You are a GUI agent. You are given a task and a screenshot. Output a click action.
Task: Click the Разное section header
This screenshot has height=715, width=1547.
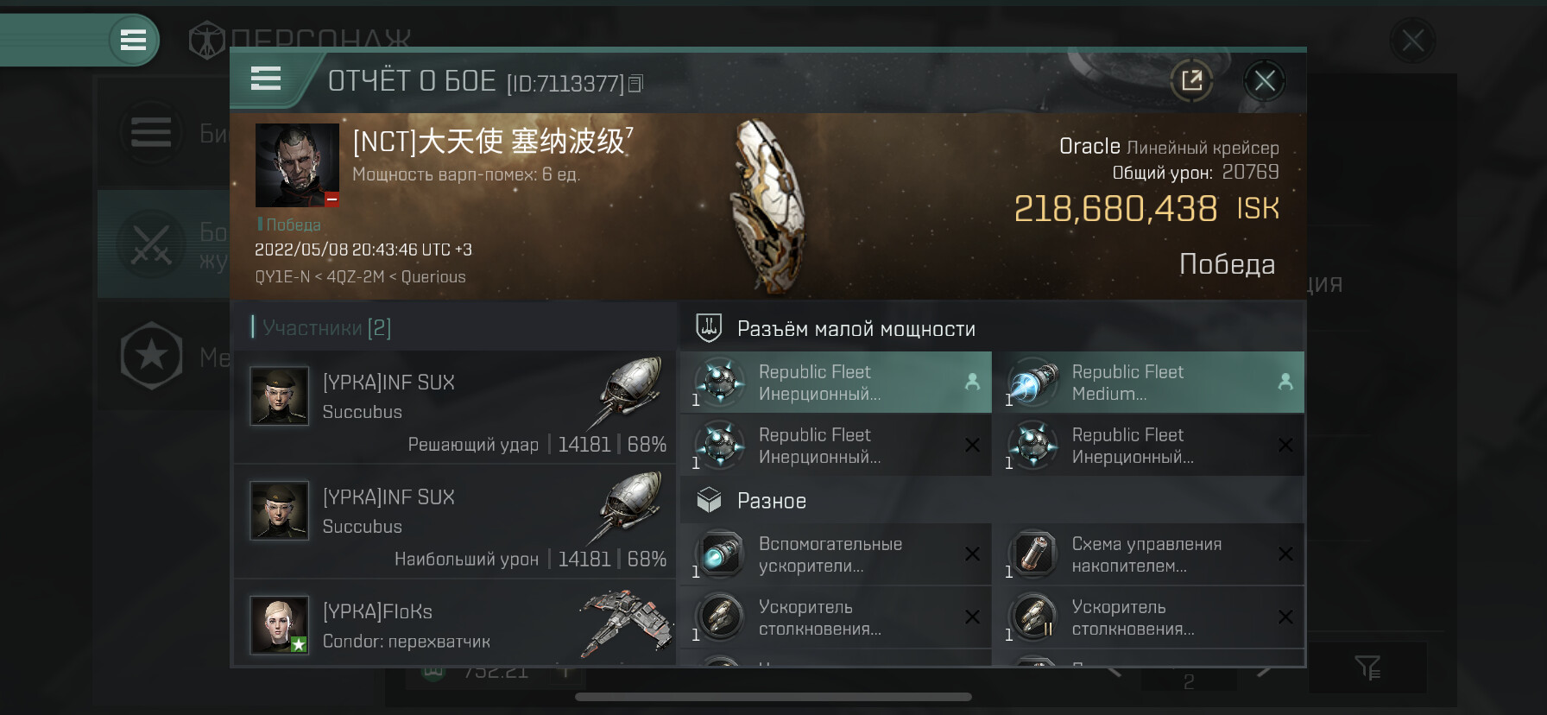[x=771, y=501]
